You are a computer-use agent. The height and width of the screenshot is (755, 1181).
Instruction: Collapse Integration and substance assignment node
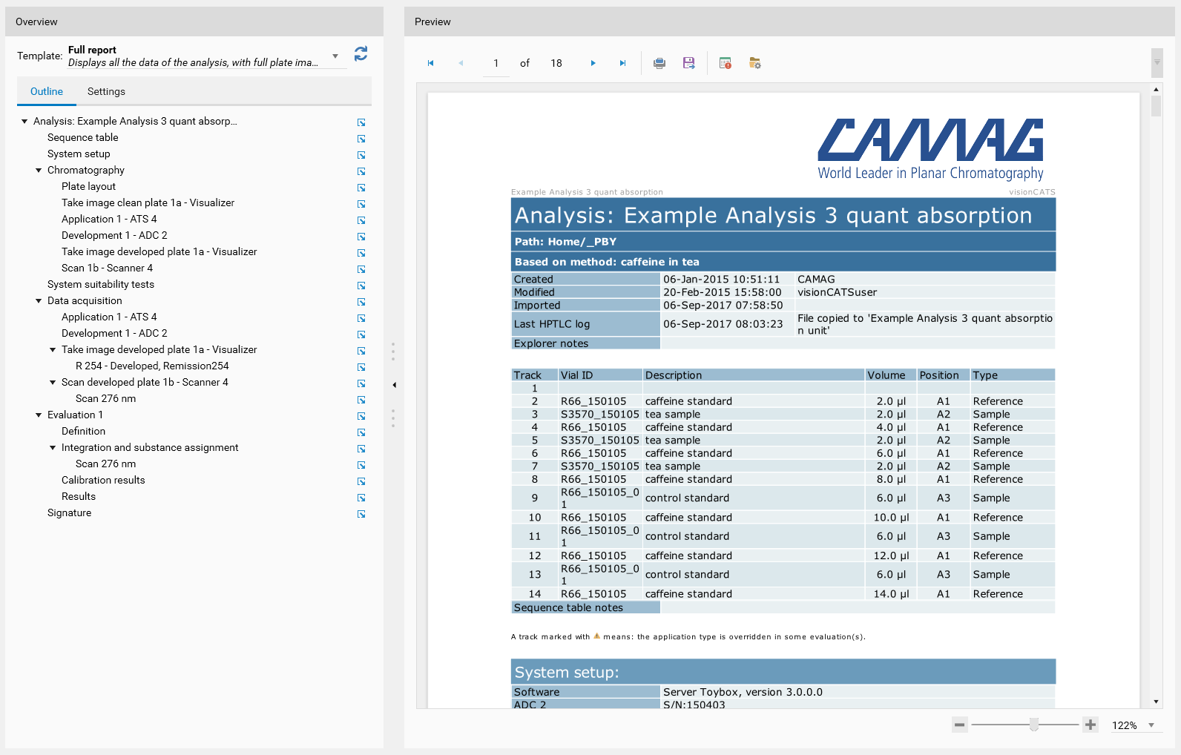point(53,447)
